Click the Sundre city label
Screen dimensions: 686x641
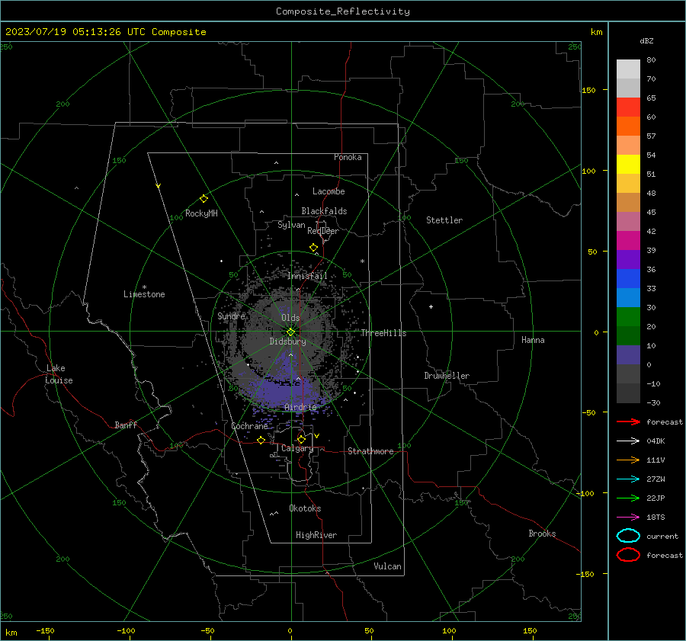pos(231,316)
